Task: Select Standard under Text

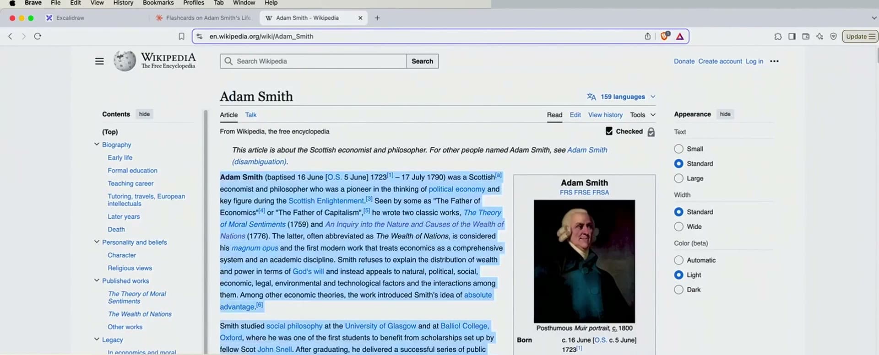Action: [678, 164]
